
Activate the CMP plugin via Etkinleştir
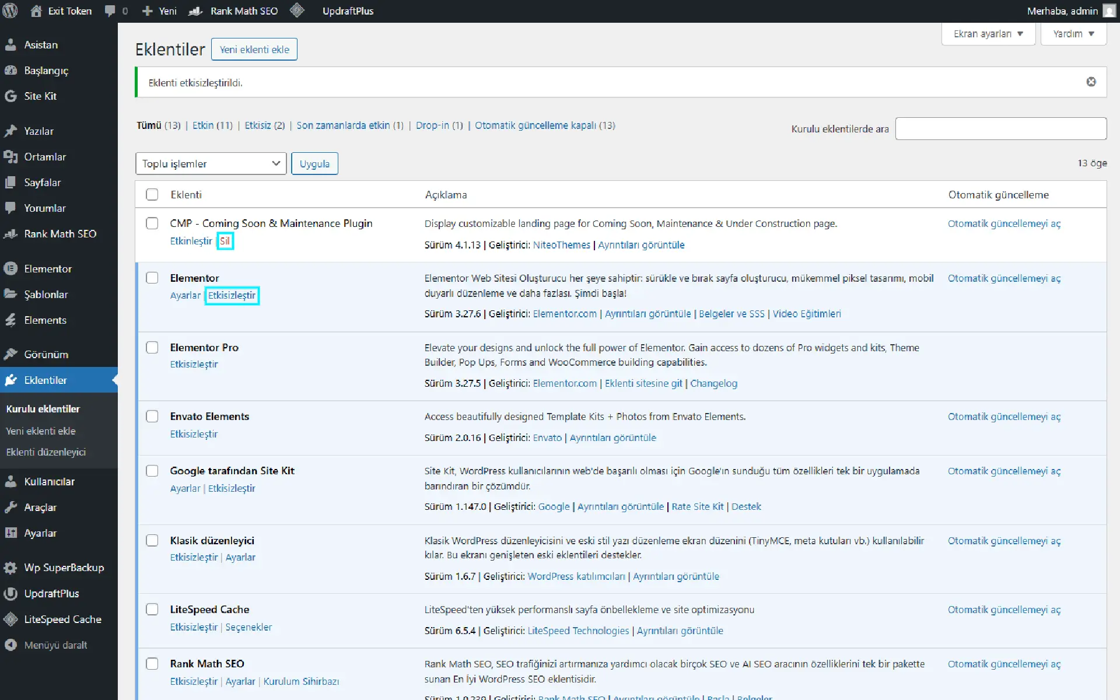(191, 241)
